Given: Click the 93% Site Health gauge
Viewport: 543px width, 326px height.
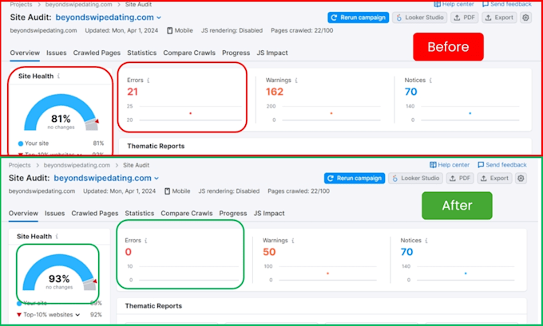Looking at the screenshot, I should click(60, 273).
